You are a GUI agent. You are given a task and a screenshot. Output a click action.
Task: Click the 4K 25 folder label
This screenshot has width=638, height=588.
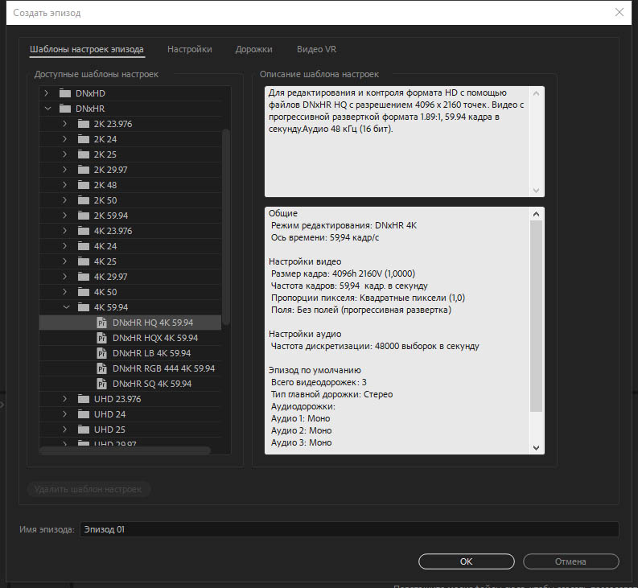tap(105, 261)
